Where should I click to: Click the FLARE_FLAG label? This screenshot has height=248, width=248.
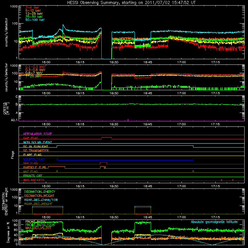click(32, 155)
